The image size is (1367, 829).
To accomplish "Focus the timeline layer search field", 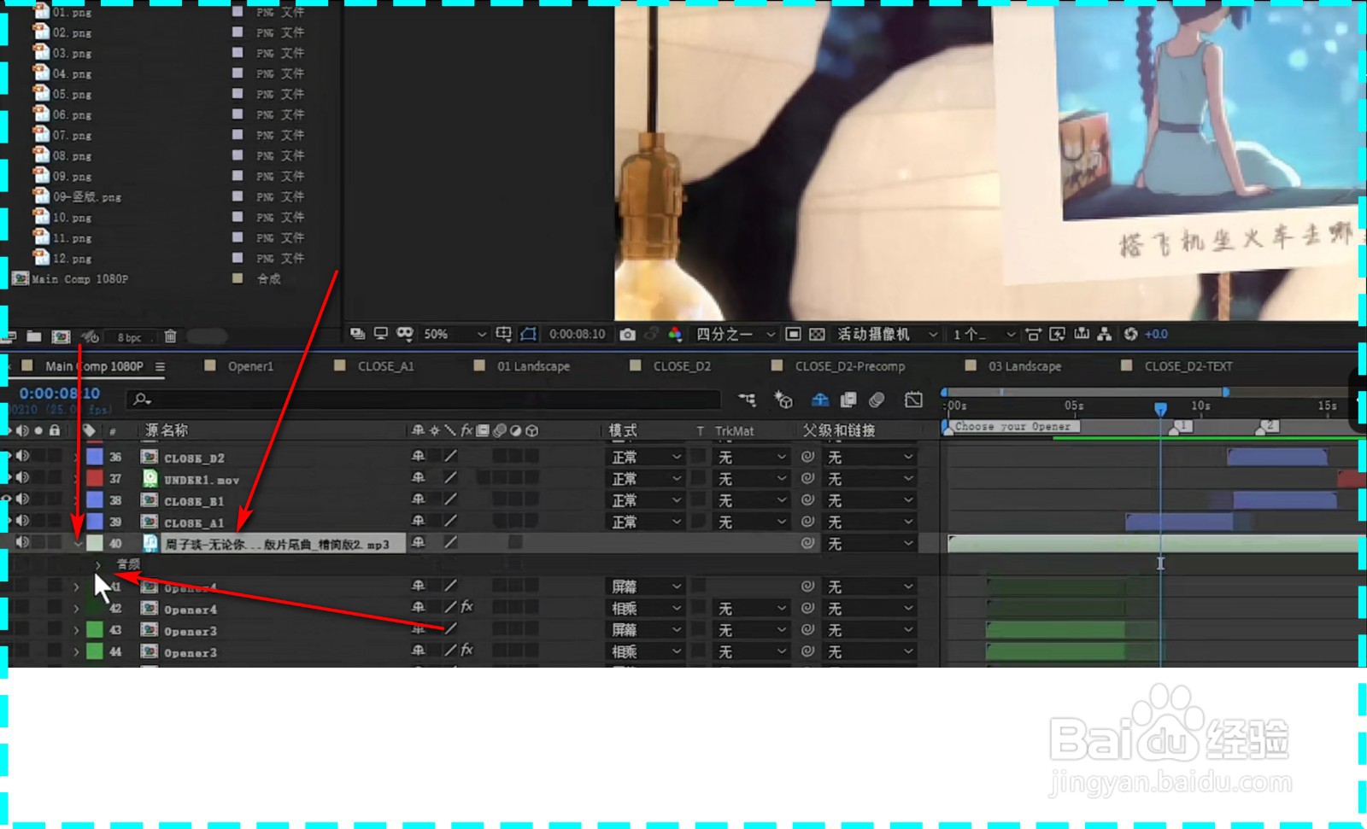I will pyautogui.click(x=423, y=399).
